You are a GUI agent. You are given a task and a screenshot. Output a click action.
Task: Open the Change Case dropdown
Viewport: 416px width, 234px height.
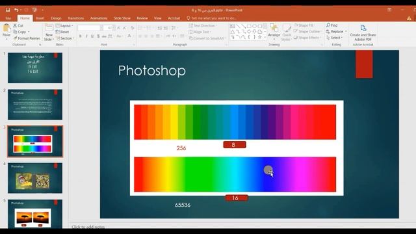(x=119, y=36)
